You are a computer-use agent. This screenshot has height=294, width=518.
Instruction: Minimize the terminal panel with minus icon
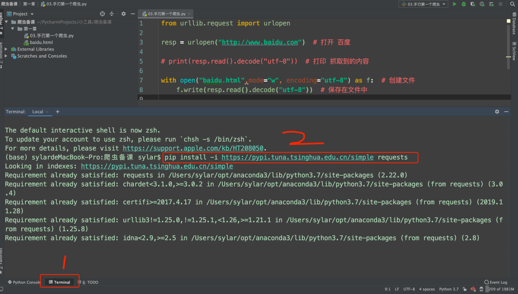pos(506,112)
